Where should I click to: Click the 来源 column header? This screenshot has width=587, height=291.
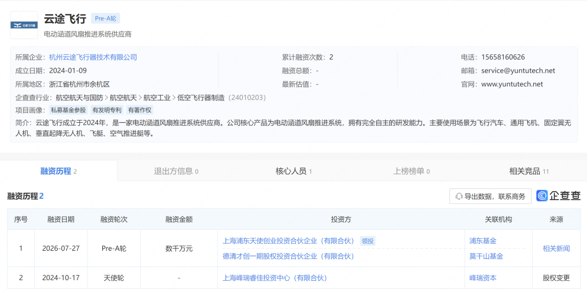point(557,219)
